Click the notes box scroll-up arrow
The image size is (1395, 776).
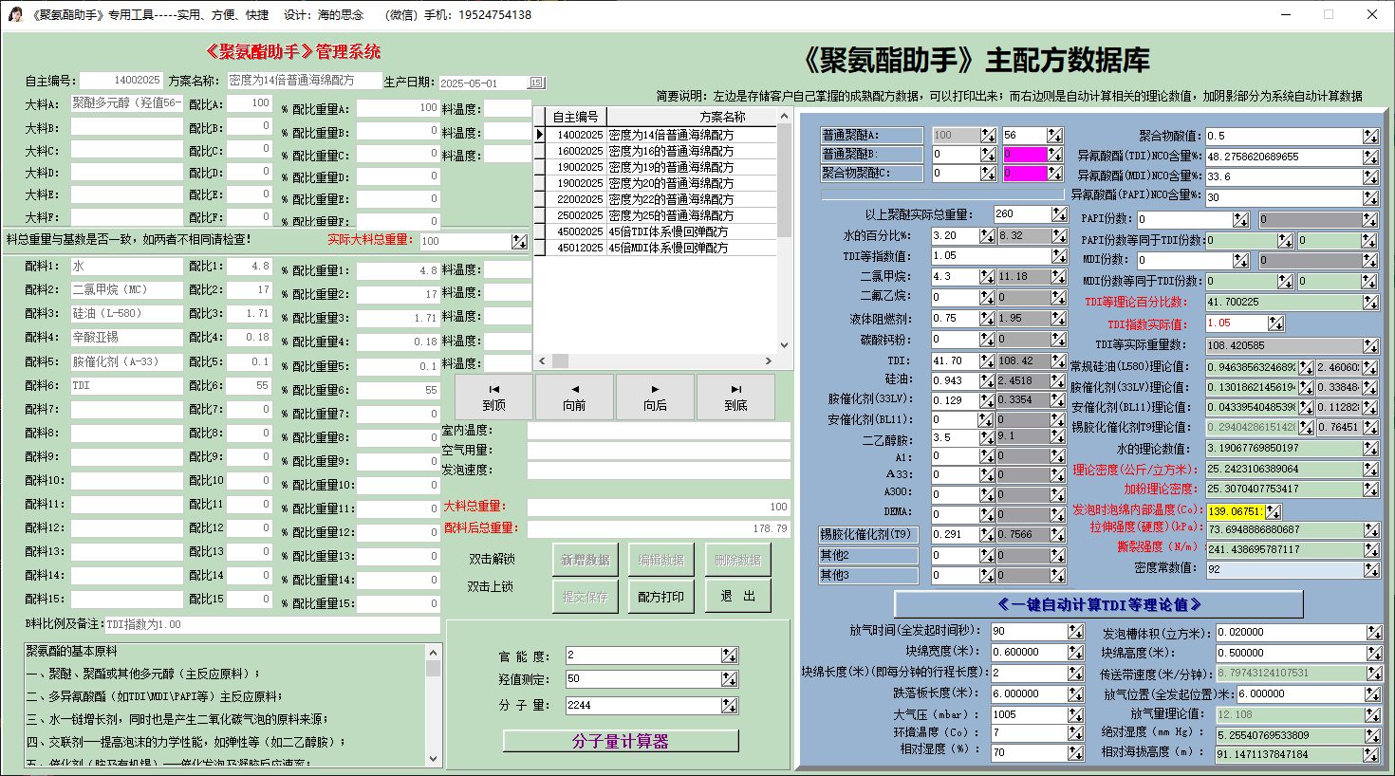[x=434, y=653]
